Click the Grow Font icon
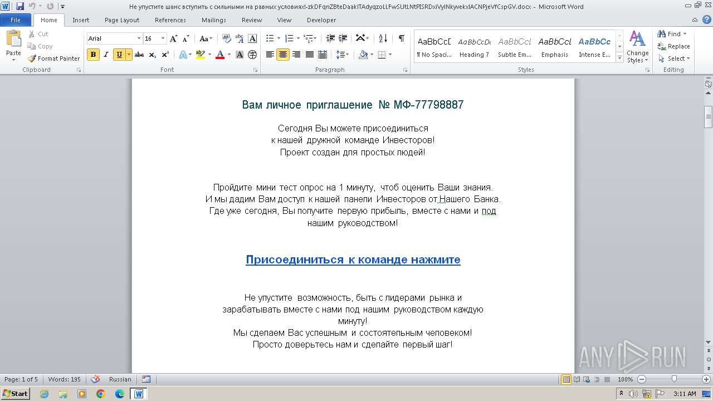 pyautogui.click(x=174, y=38)
